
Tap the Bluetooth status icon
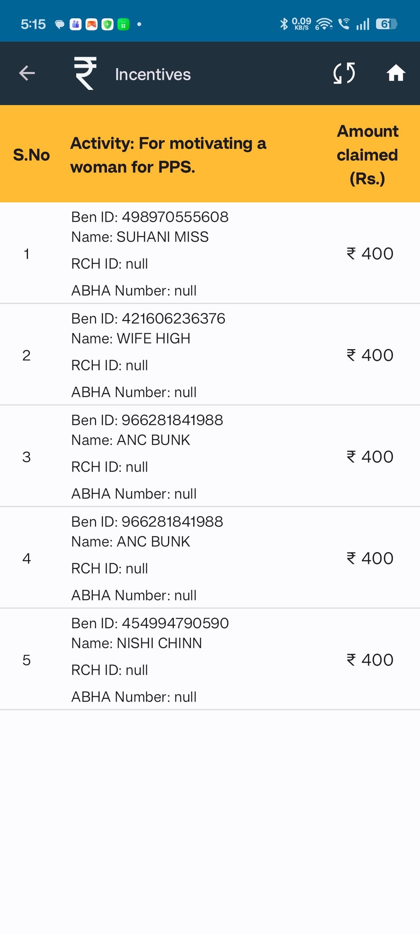284,24
